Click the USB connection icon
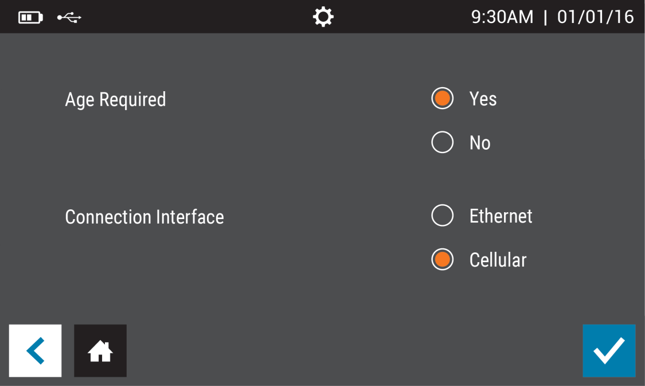The image size is (645, 386). point(69,18)
